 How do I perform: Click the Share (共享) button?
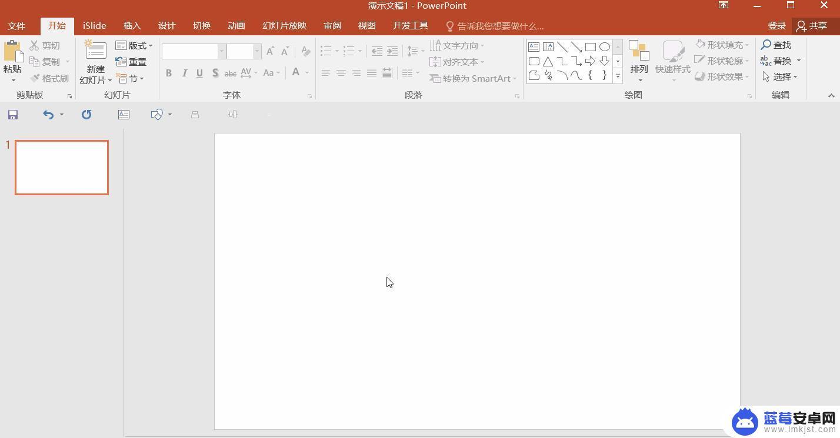click(812, 26)
